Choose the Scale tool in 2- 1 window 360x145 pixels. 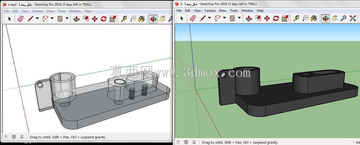click(285, 18)
